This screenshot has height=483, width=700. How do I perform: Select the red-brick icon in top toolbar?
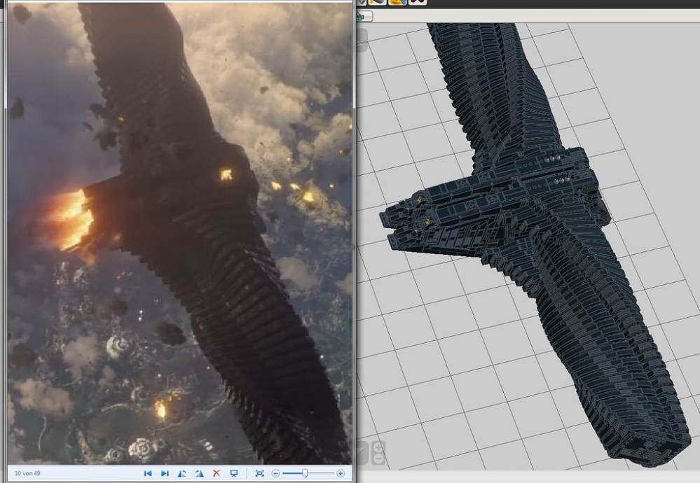click(417, 2)
